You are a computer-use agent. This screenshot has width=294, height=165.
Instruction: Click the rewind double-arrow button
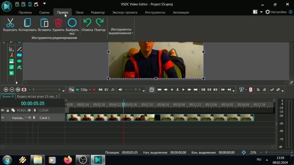[165, 90]
